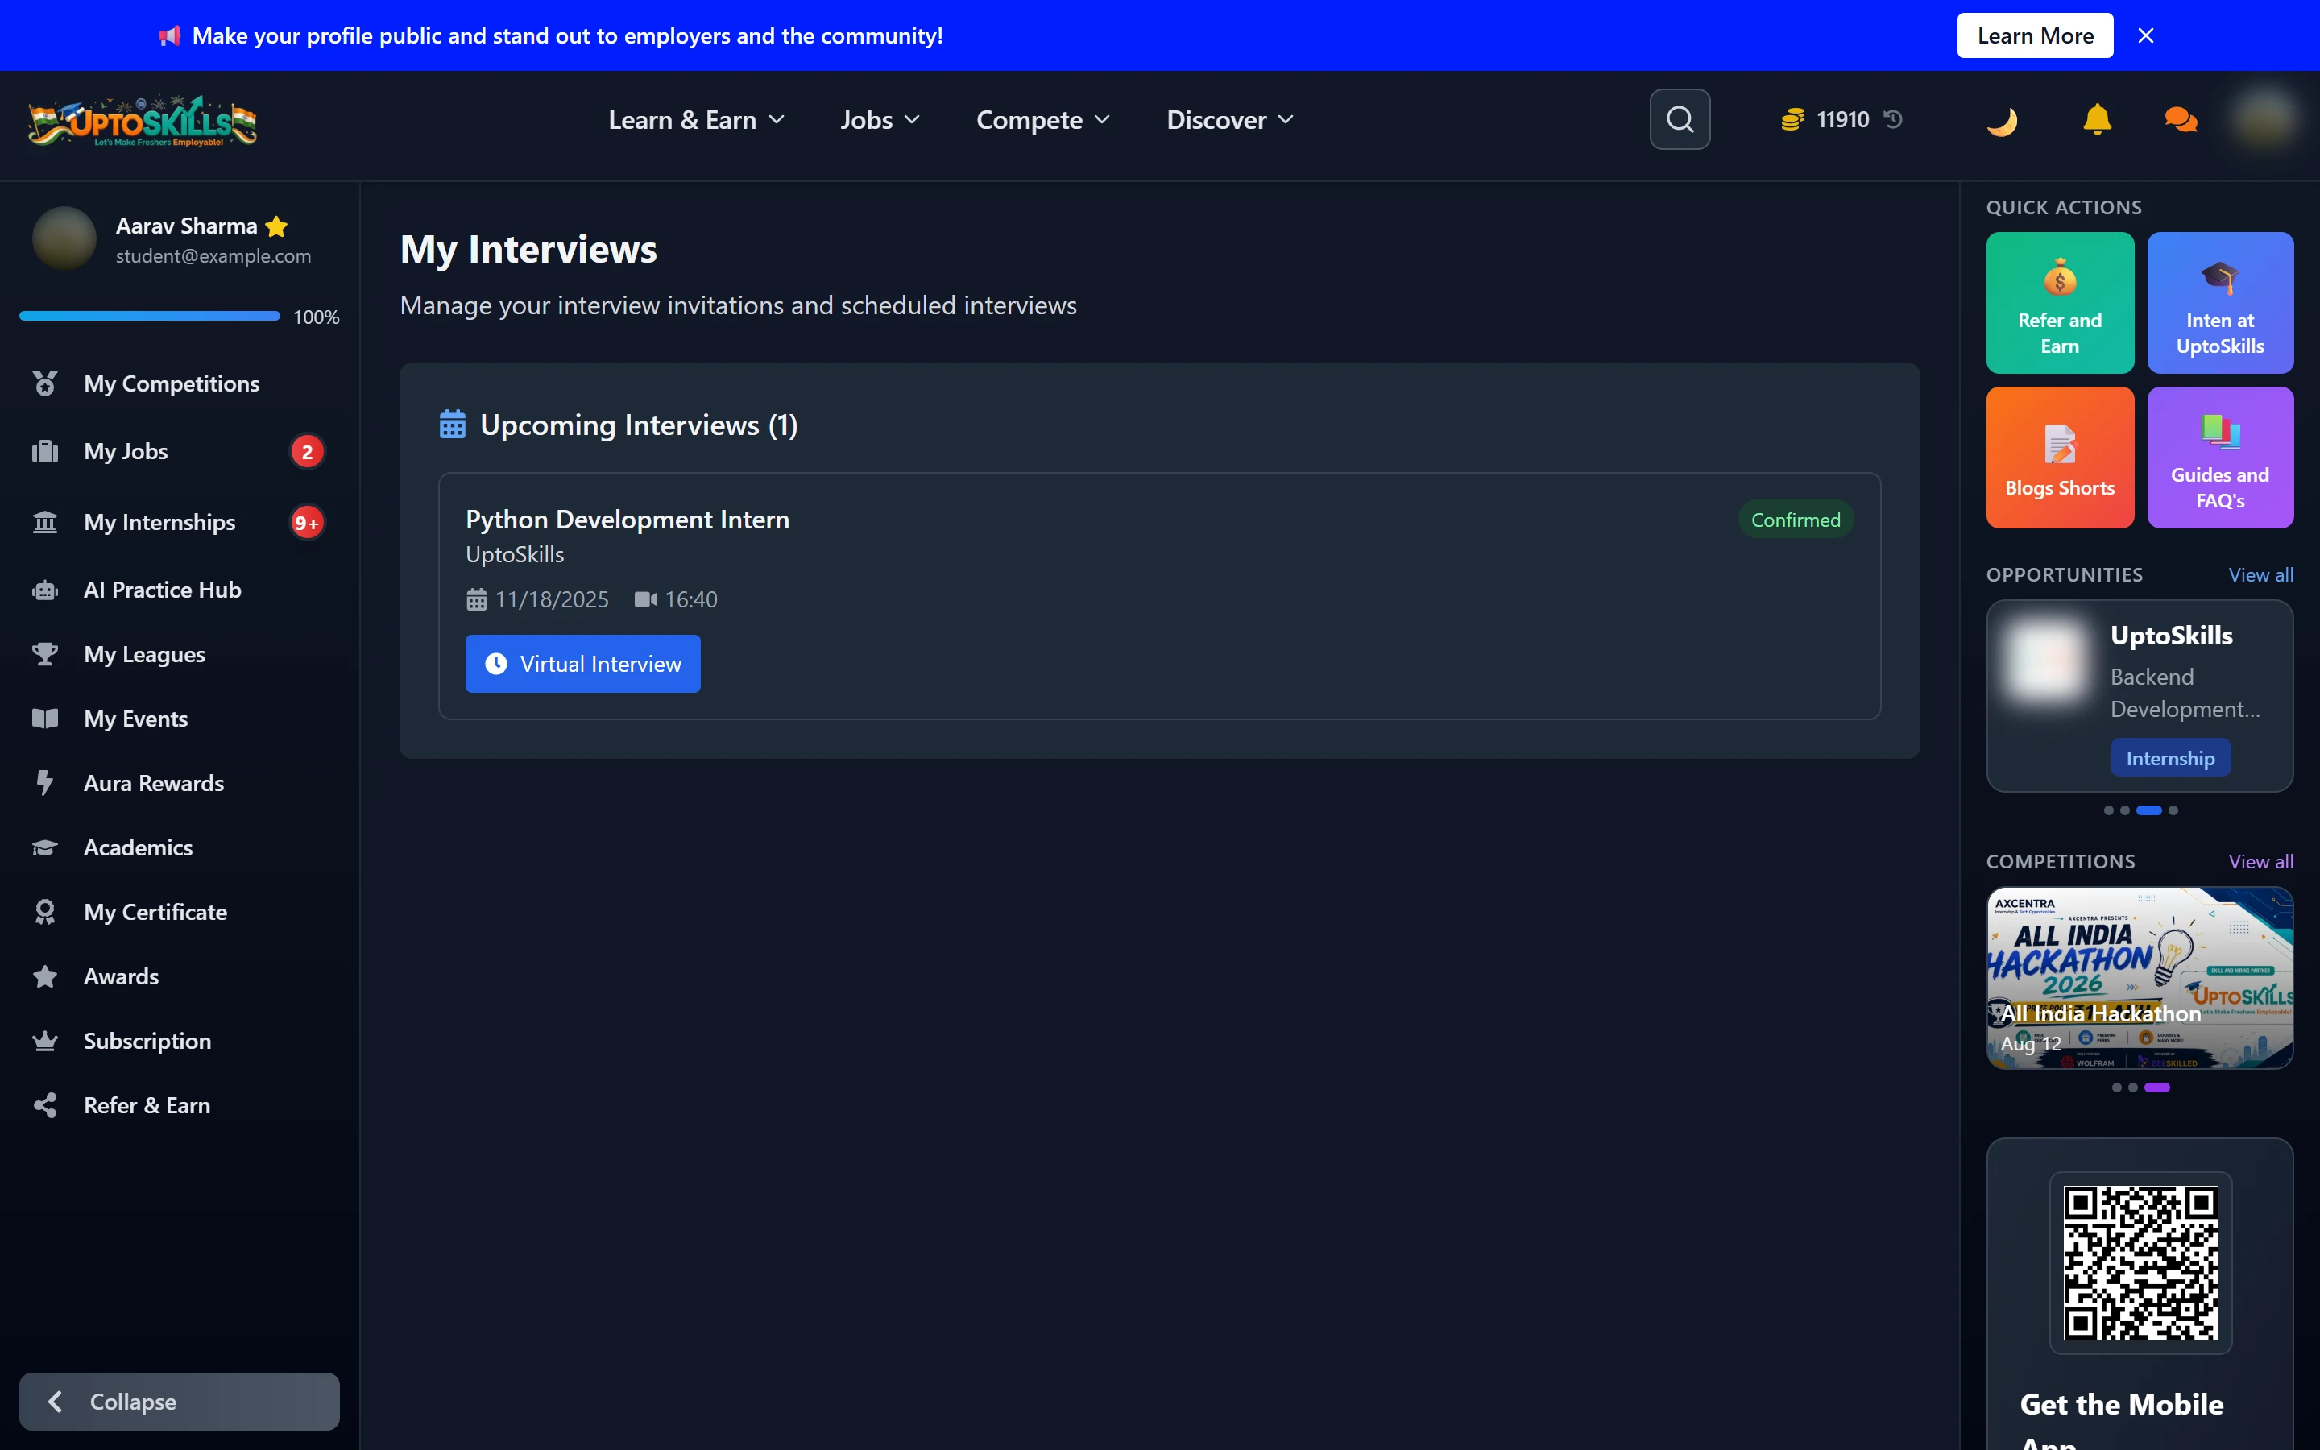The width and height of the screenshot is (2320, 1450).
Task: Click the profile completion progress bar
Action: 150,317
